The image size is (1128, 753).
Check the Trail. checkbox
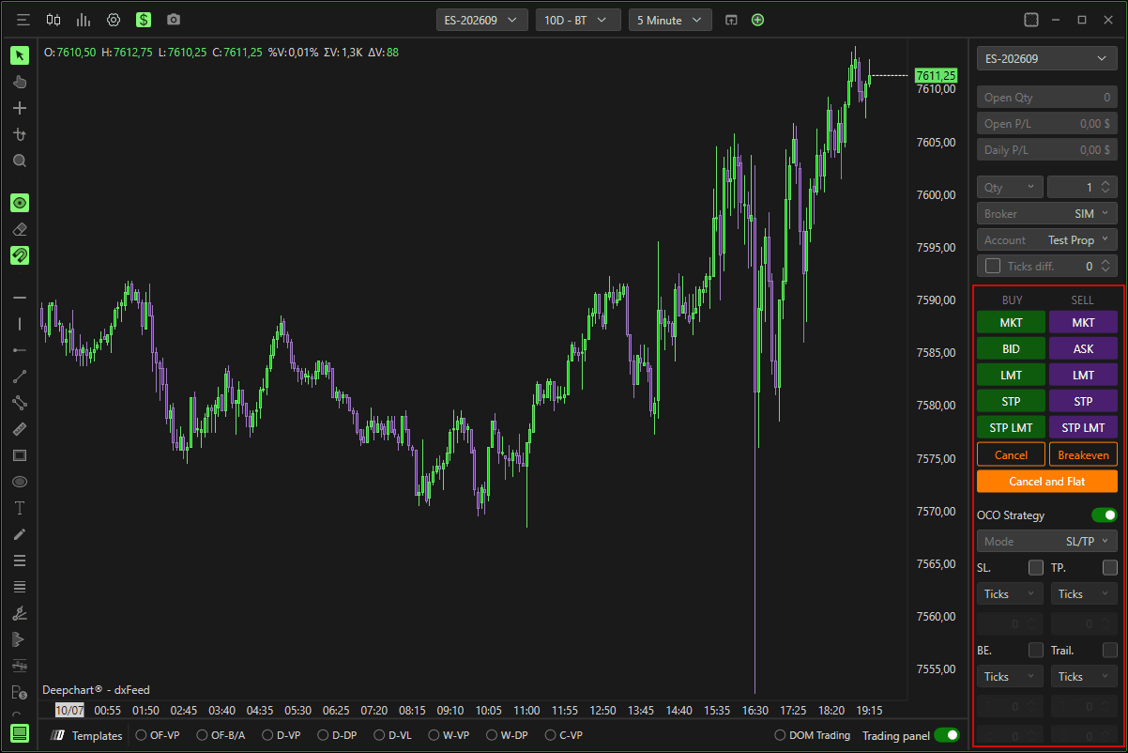tap(1110, 650)
